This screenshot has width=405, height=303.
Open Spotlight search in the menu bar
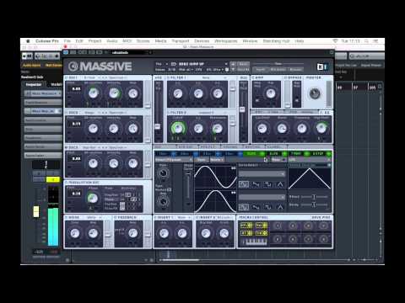(x=366, y=41)
